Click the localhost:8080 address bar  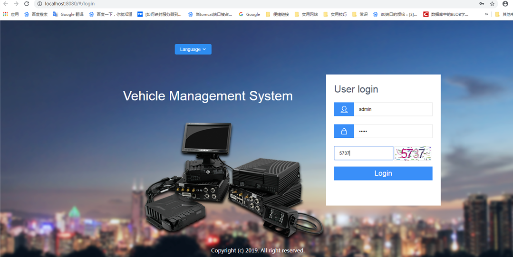[255, 4]
